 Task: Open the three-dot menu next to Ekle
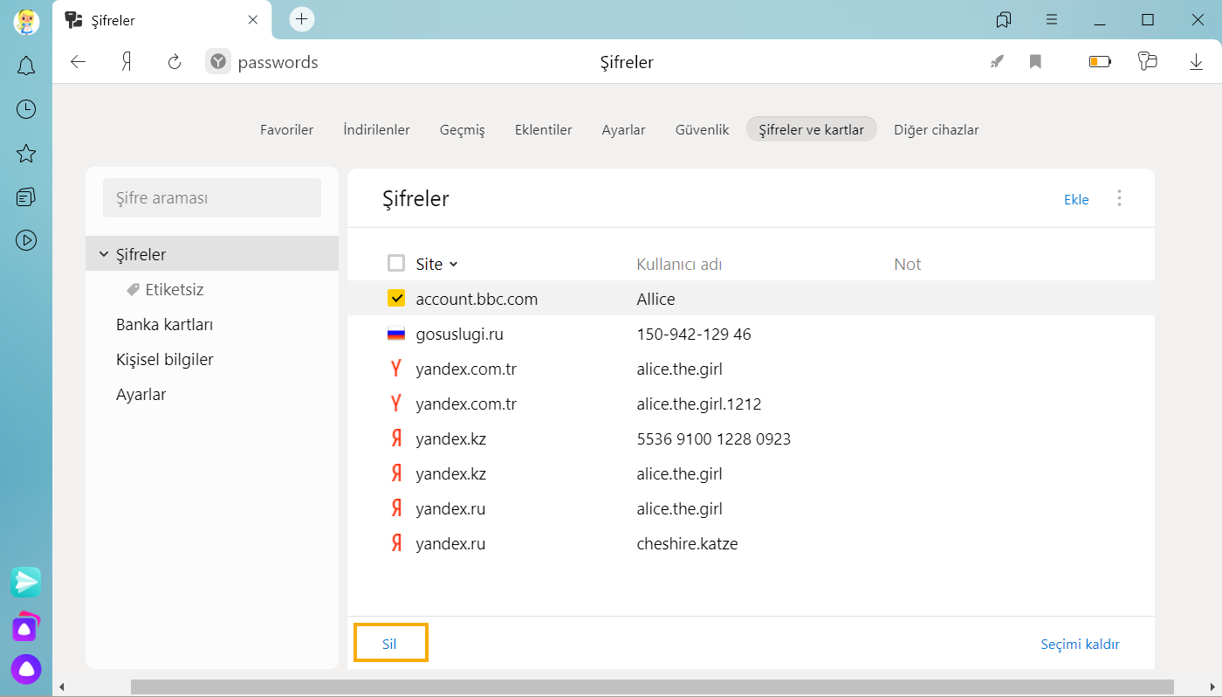[1119, 198]
